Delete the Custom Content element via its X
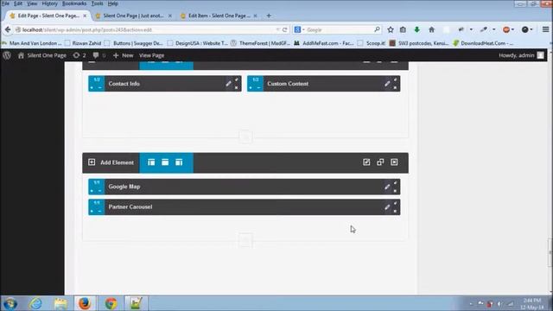 [396, 87]
